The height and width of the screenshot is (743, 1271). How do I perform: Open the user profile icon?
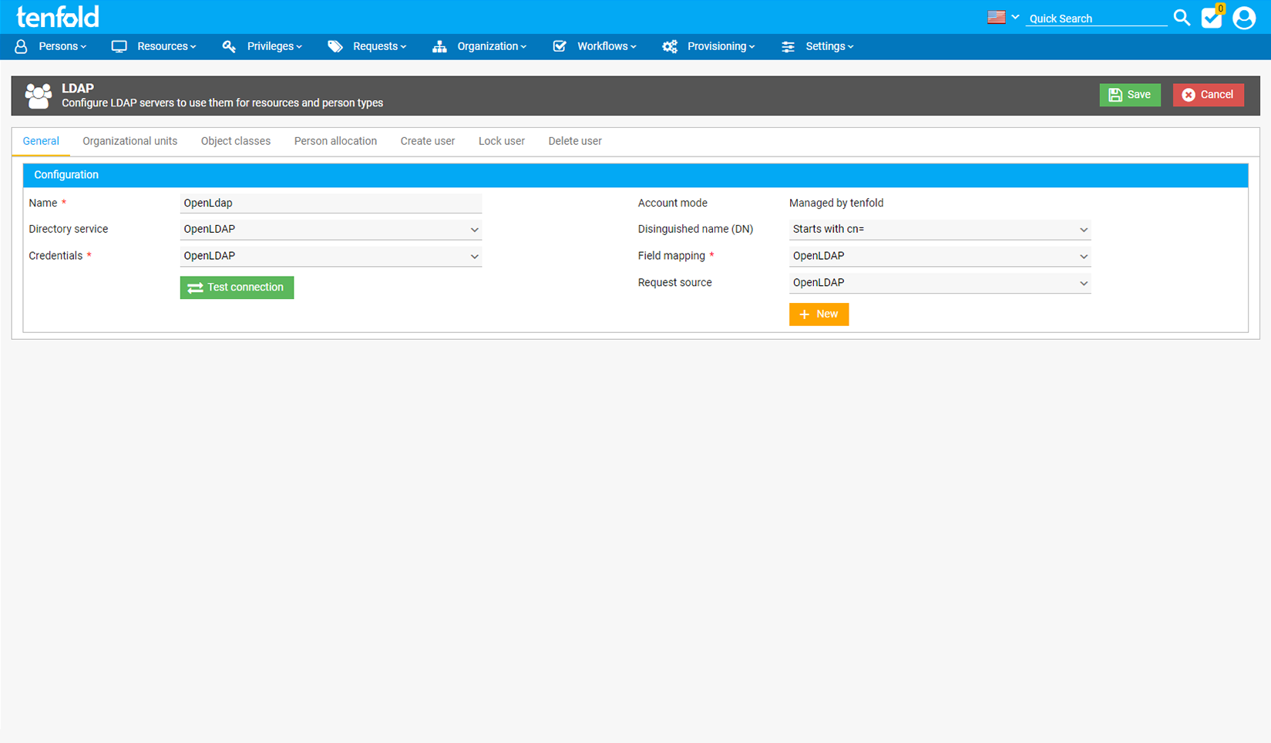[1244, 17]
